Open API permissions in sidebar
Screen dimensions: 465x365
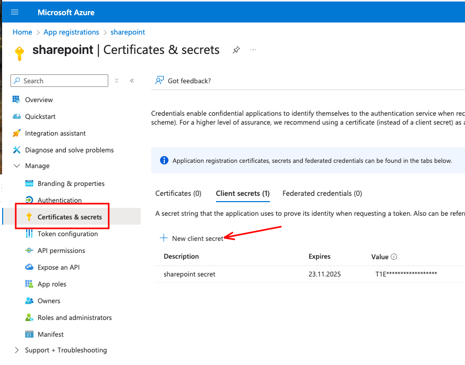click(x=61, y=250)
